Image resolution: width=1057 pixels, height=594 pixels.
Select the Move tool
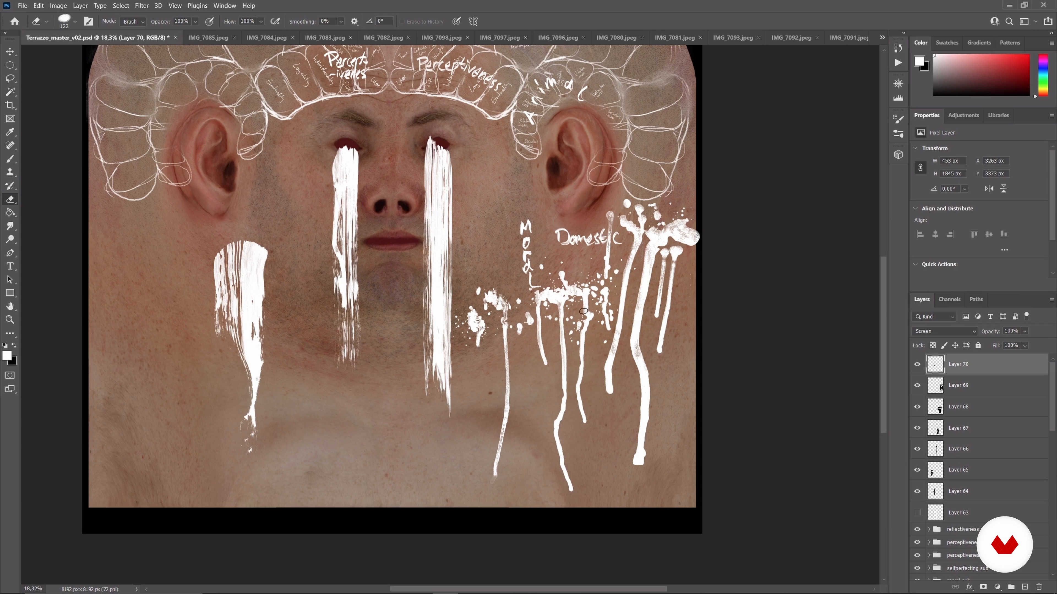click(x=10, y=52)
